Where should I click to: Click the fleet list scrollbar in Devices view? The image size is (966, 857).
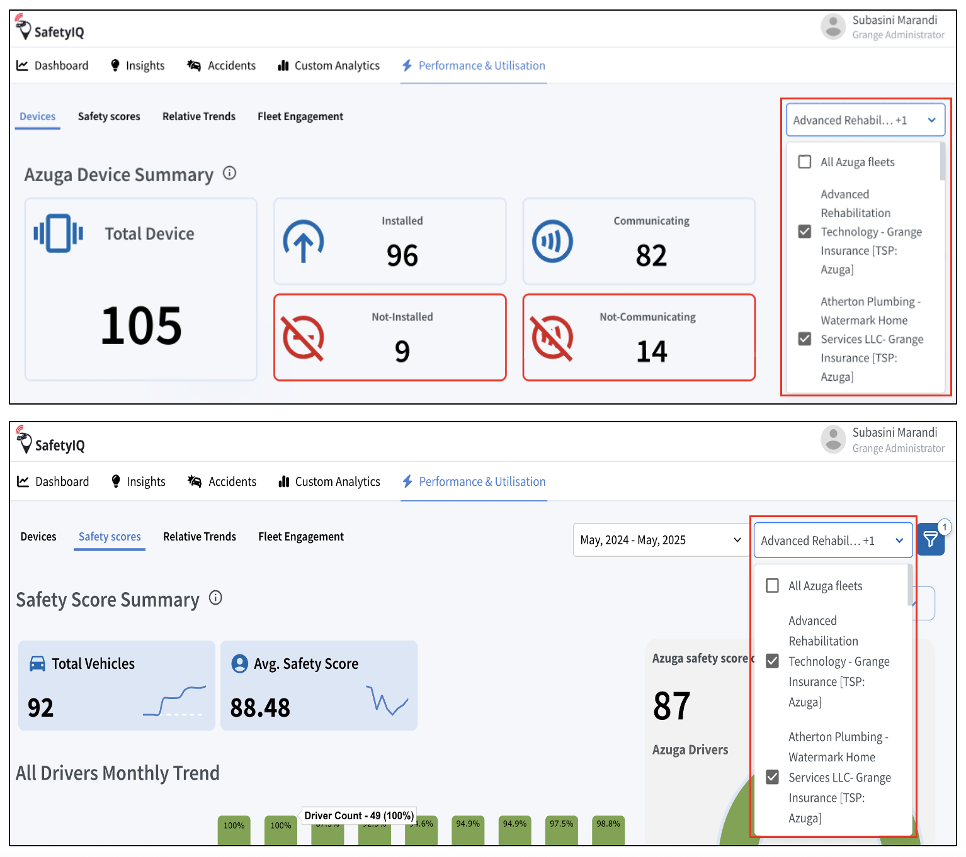[942, 161]
